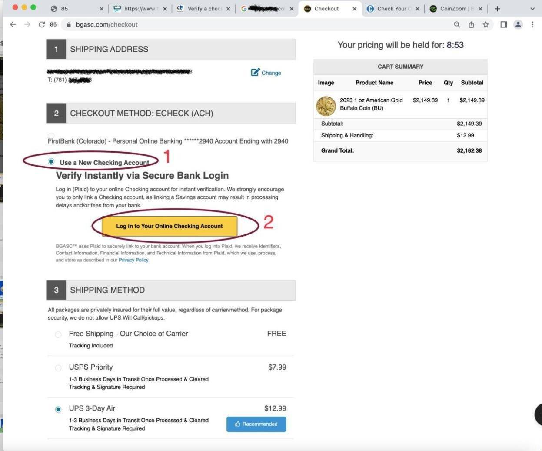
Task: Click the $7.99 USPS Priority price
Action: click(x=277, y=367)
